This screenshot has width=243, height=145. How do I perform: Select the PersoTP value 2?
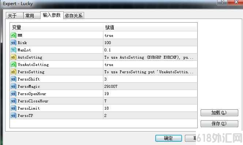coord(105,115)
